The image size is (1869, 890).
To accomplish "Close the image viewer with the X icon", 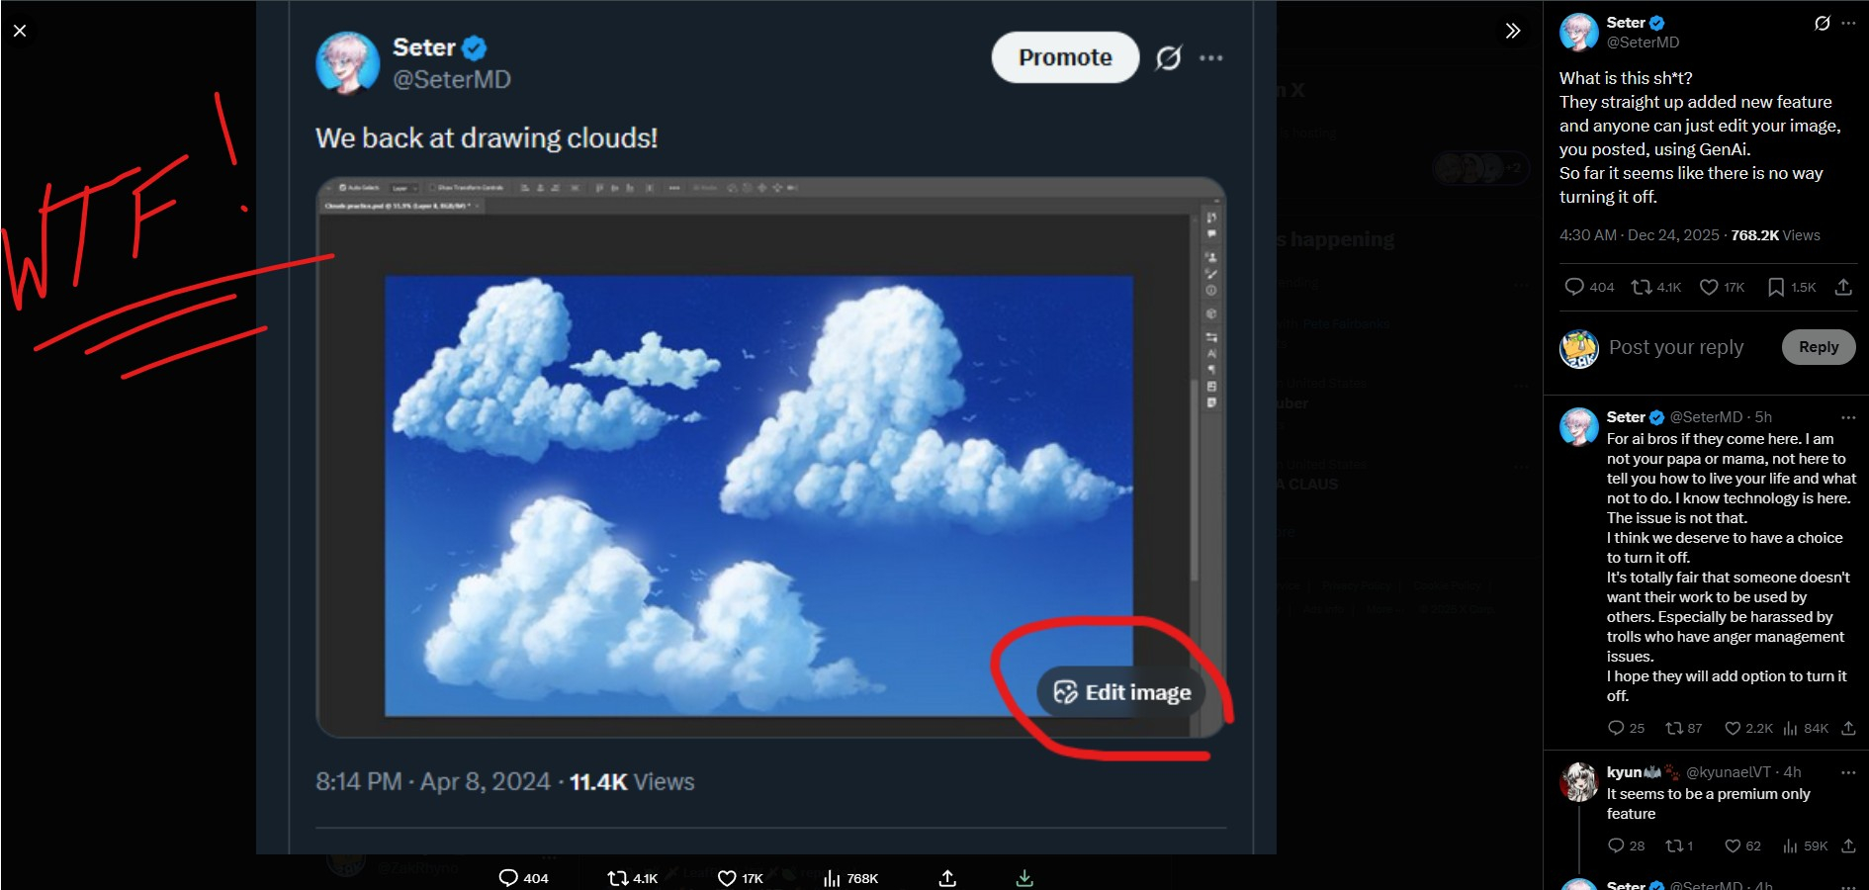I will [20, 31].
